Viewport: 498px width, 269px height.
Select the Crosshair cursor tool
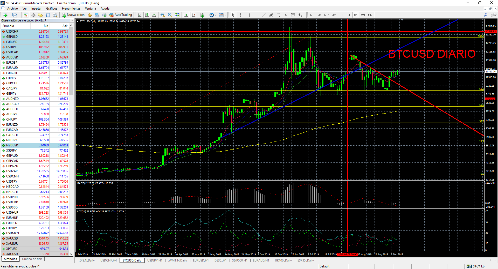[x=240, y=15]
